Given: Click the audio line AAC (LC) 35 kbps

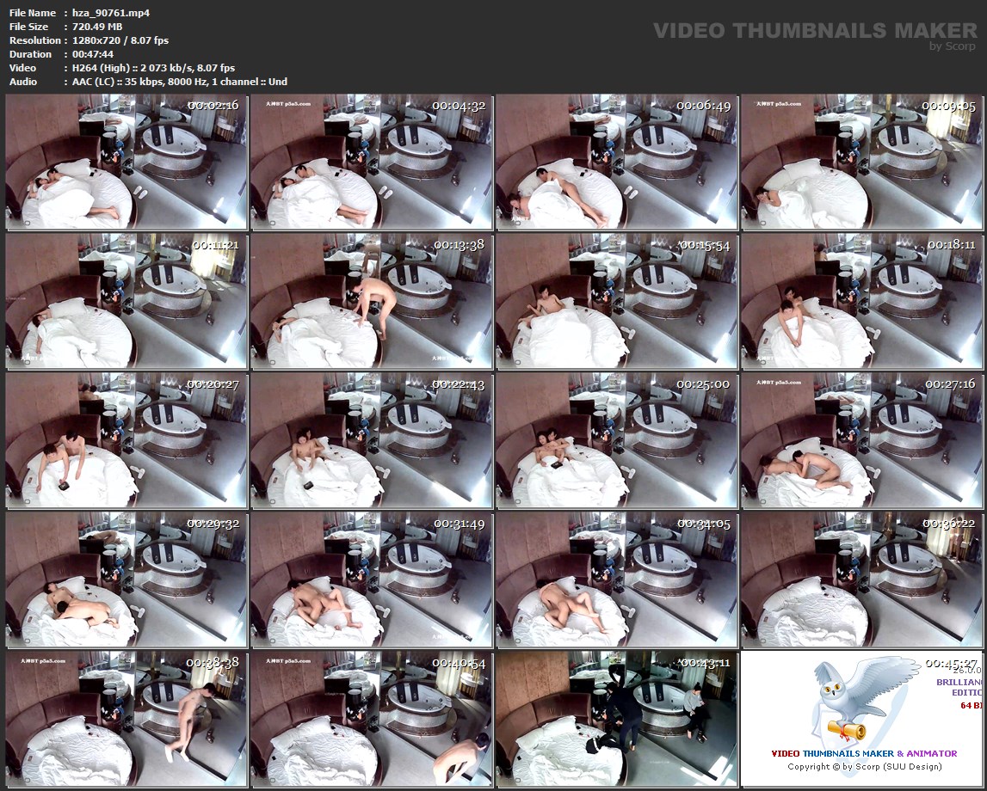Looking at the screenshot, I should pyautogui.click(x=179, y=82).
